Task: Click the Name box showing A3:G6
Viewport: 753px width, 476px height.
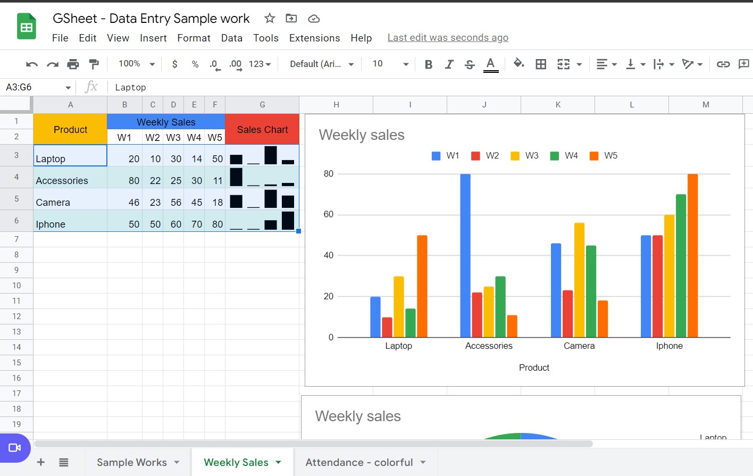Action: coord(38,87)
